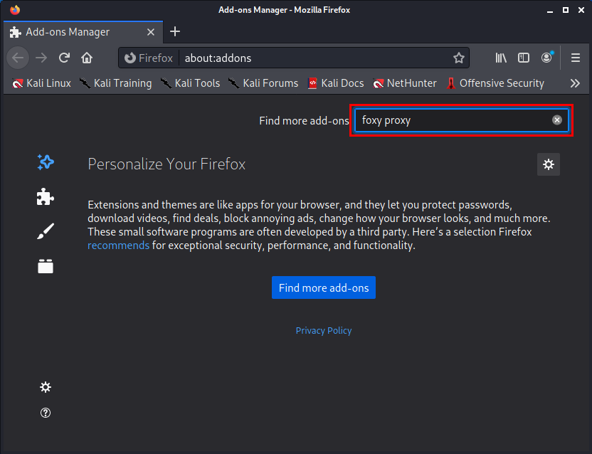Click the blue Find more add-ons button
Screen dimensions: 592x454
pos(324,287)
